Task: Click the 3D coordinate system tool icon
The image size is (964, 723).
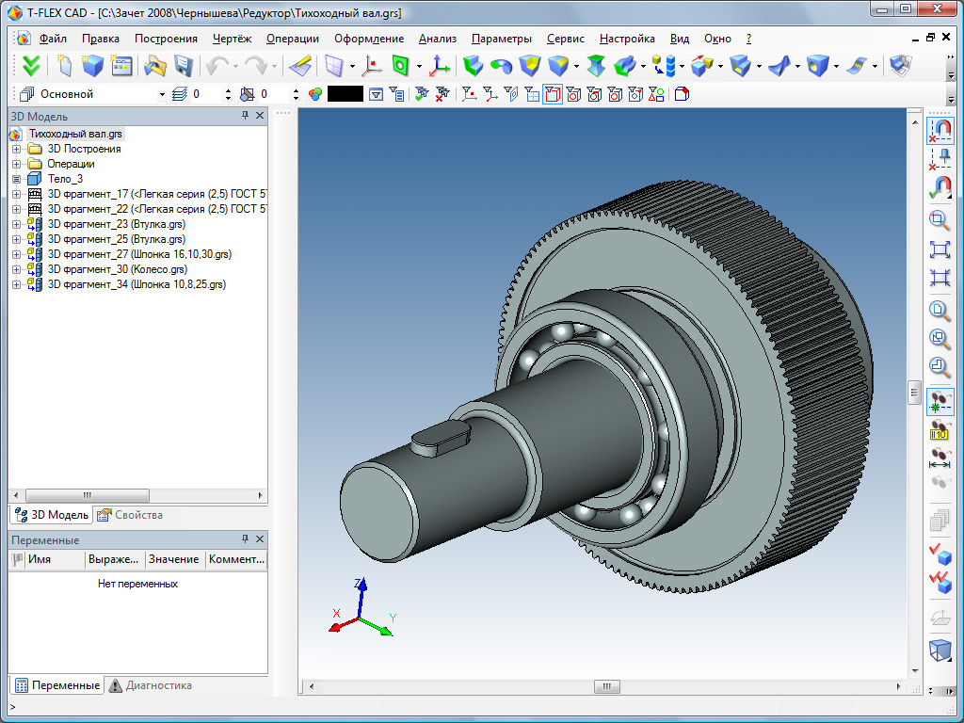Action: [x=440, y=66]
